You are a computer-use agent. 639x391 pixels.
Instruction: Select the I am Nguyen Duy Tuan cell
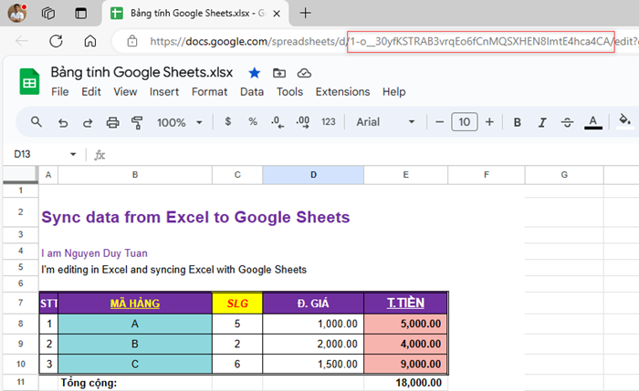(95, 253)
